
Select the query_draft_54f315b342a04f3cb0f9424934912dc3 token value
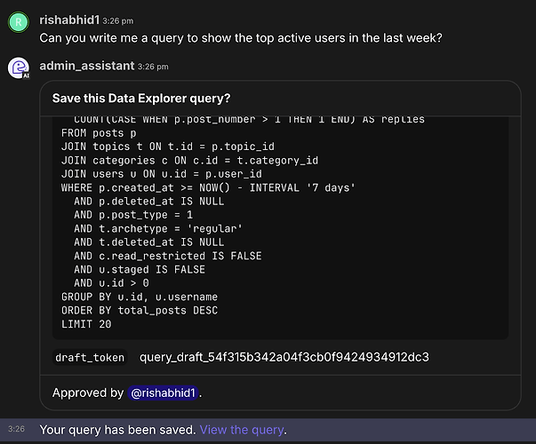click(x=284, y=357)
